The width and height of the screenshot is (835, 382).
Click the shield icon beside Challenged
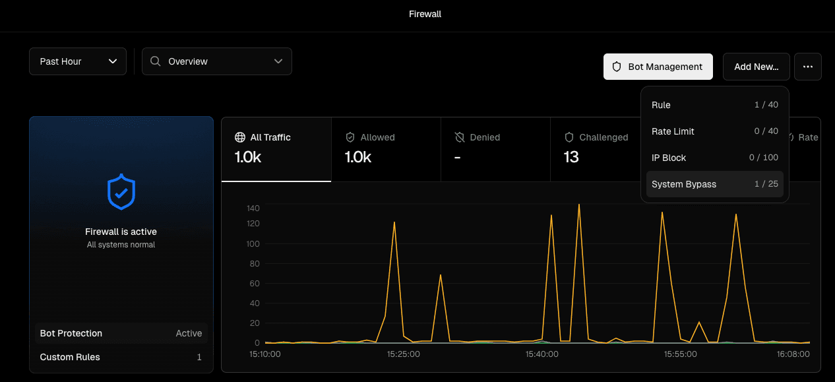569,137
